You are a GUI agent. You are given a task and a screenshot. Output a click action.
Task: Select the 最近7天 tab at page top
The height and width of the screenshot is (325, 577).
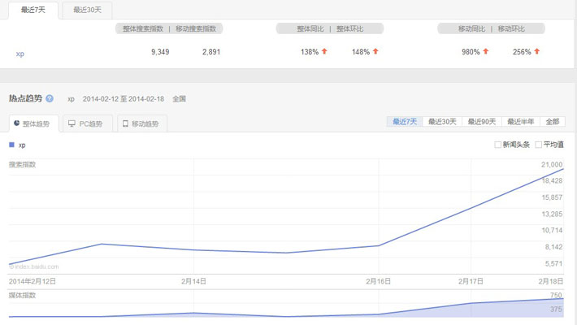(x=33, y=11)
